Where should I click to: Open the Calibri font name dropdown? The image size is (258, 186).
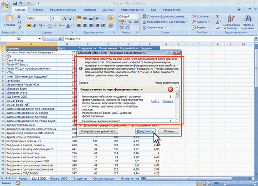49,18
